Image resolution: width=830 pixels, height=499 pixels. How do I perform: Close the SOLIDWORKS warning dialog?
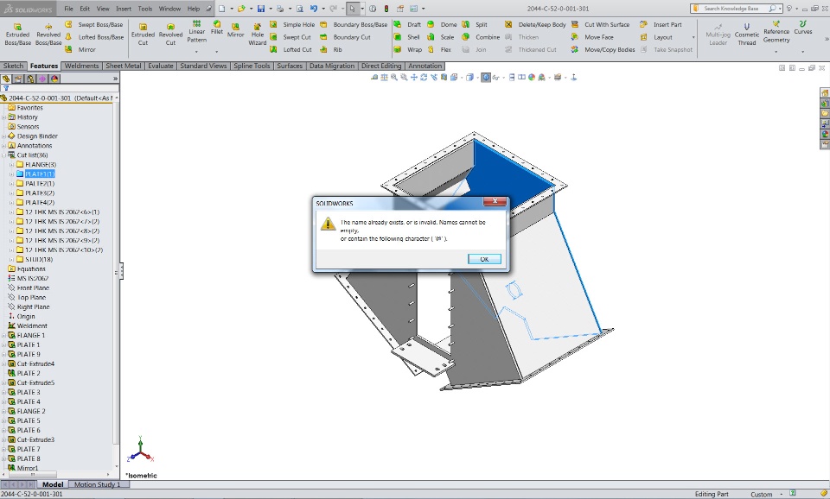click(495, 201)
